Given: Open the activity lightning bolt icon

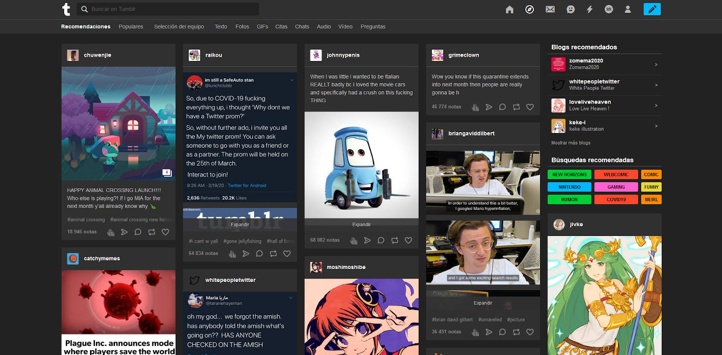Looking at the screenshot, I should pyautogui.click(x=590, y=10).
